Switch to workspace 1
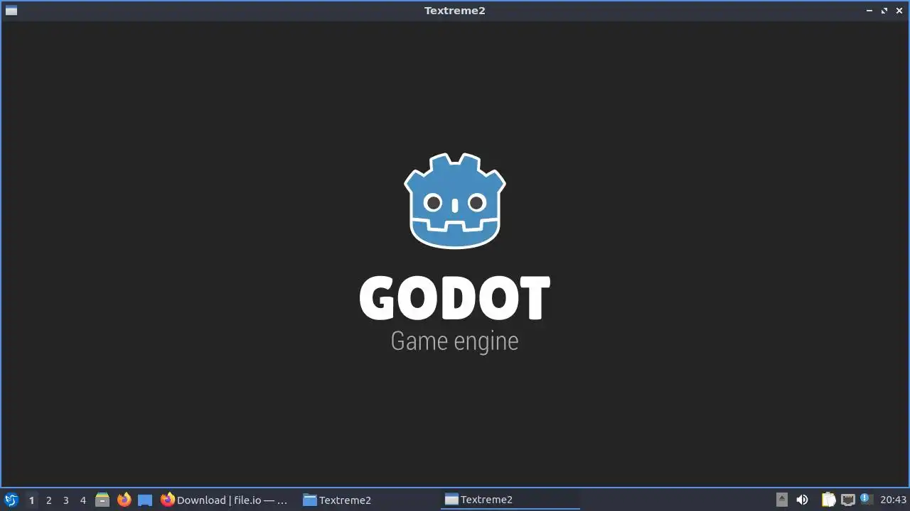910x511 pixels. coord(31,500)
